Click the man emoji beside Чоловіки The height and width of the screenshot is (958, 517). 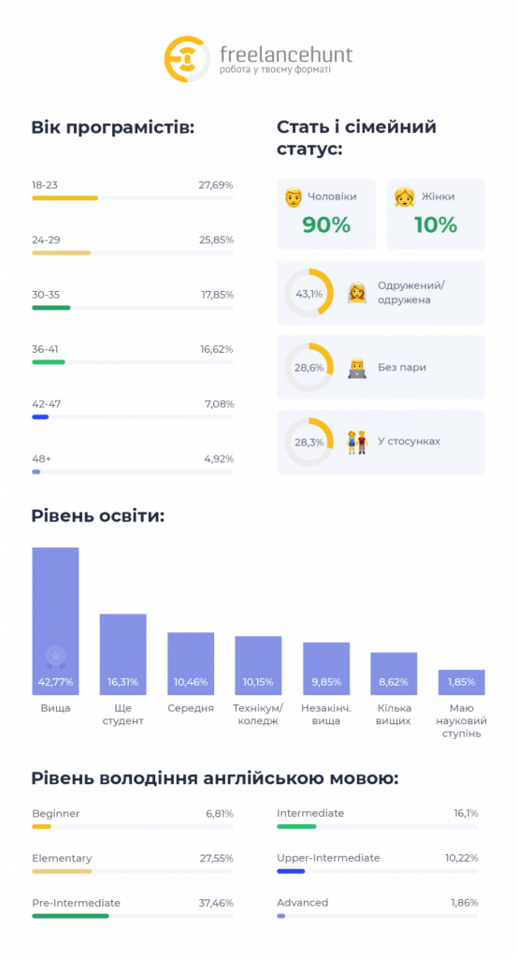click(294, 197)
